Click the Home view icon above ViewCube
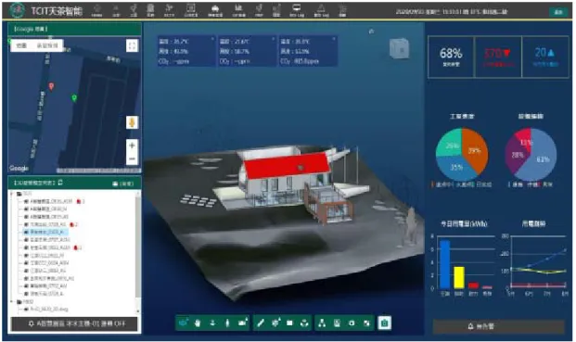 pyautogui.click(x=371, y=32)
